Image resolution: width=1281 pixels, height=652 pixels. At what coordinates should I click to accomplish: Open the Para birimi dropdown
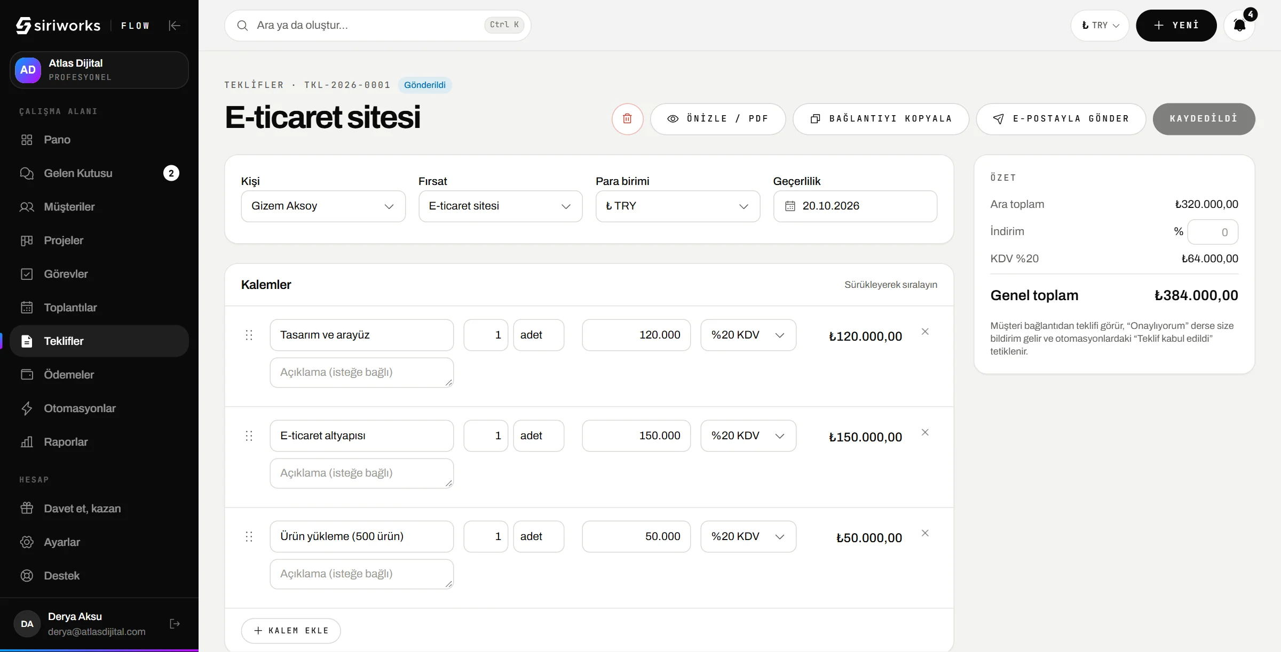(677, 206)
